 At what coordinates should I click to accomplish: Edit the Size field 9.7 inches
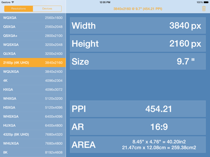pos(138,61)
